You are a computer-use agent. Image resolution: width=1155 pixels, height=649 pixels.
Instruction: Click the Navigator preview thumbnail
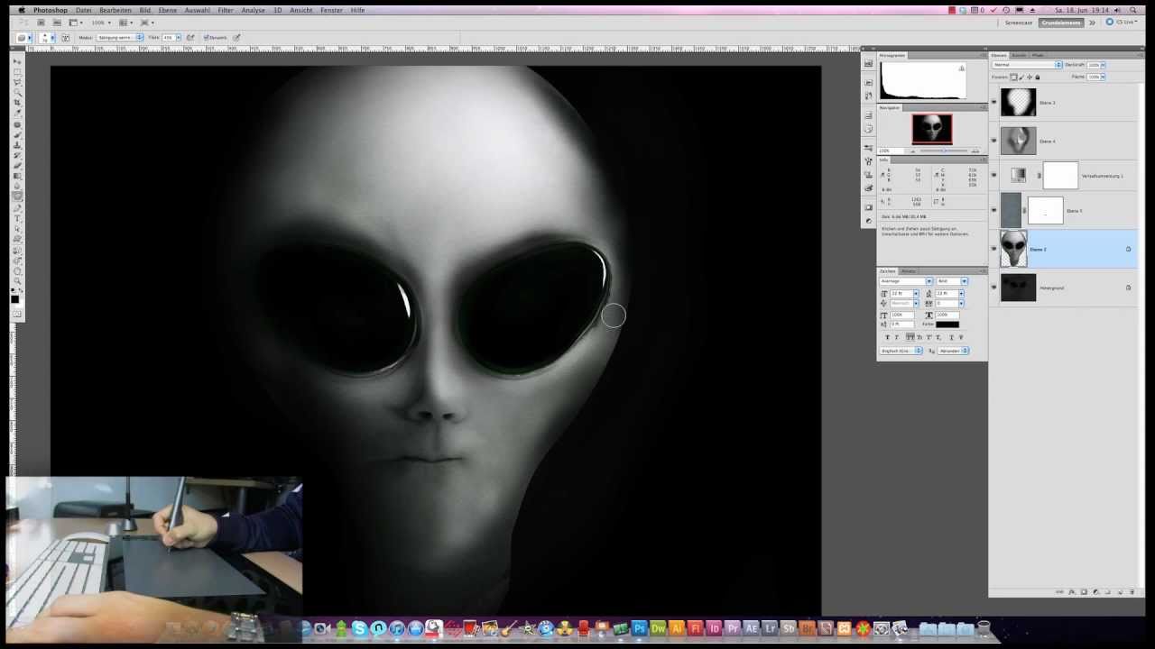pos(931,129)
